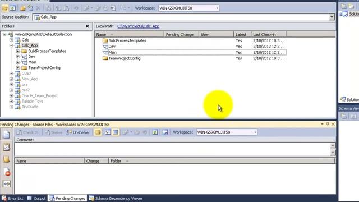Expand the Tailspin Toys project node
This screenshot has height=202, width=359.
[x=11, y=101]
